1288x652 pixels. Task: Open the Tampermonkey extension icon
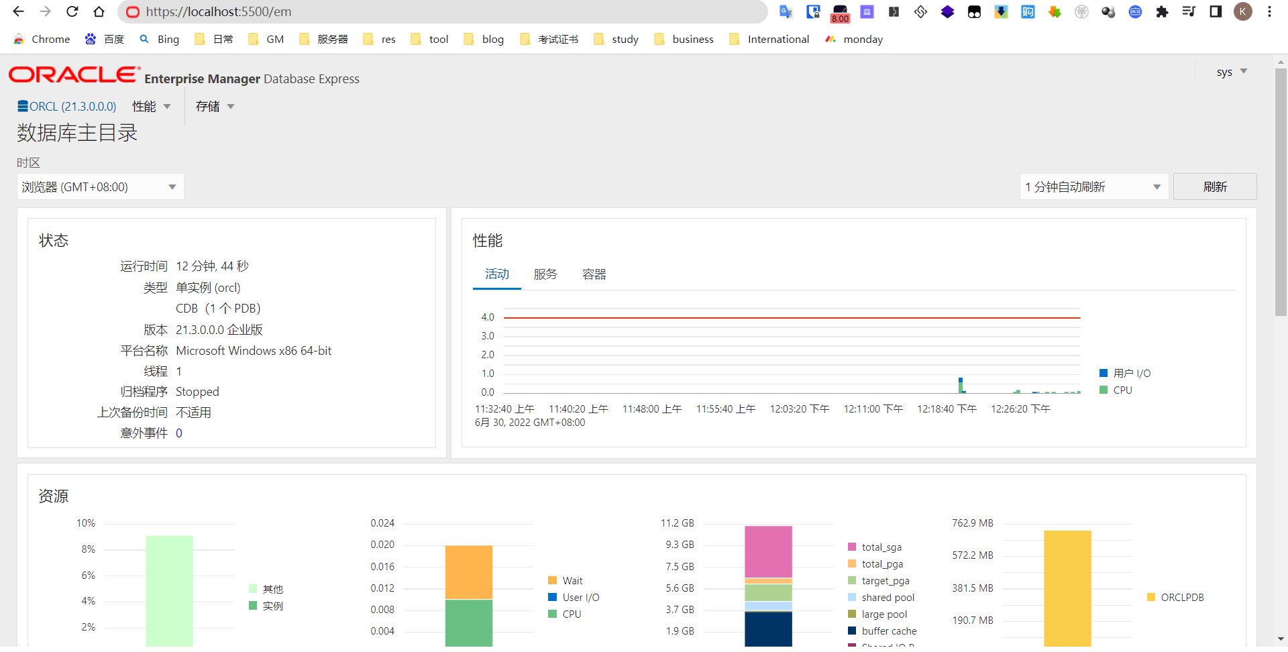(974, 11)
